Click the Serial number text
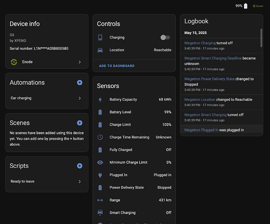The image size is (270, 224). (x=39, y=48)
